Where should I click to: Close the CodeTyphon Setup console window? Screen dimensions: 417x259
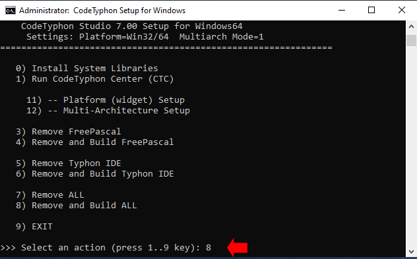click(402, 11)
